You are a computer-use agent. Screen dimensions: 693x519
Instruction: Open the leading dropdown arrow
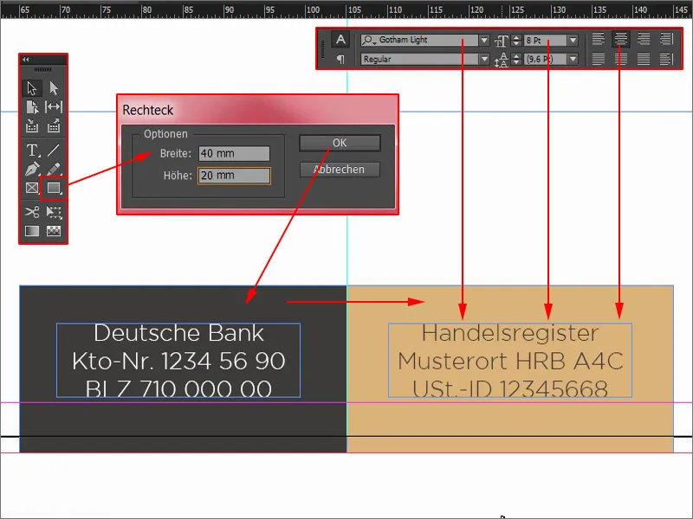point(573,59)
